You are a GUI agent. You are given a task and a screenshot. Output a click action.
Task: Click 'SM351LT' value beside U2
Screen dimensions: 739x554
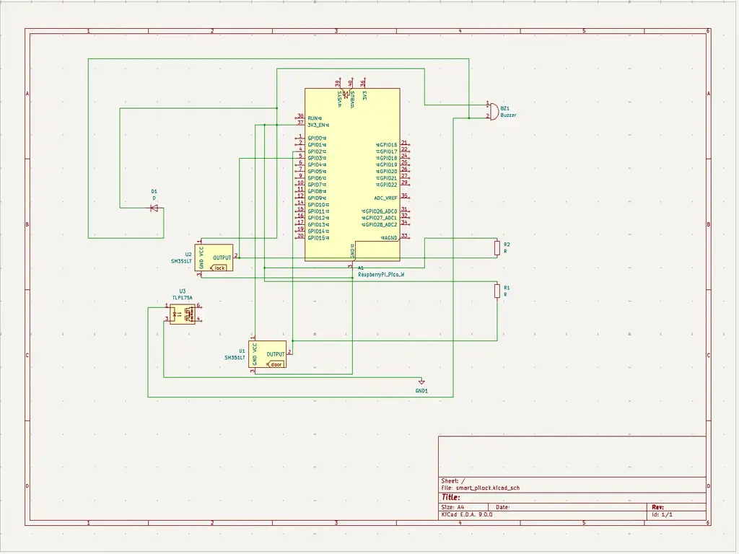(x=181, y=261)
